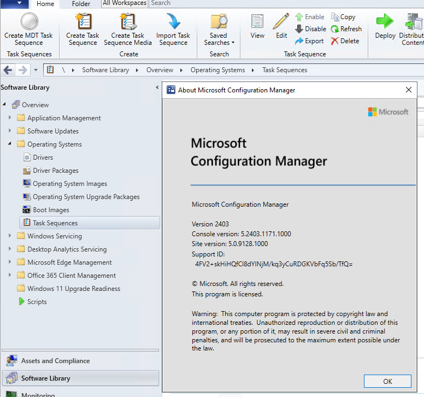Click the Console version 5.2403.1171.1000 text
Viewport: 424px width, 397px height.
click(x=241, y=234)
